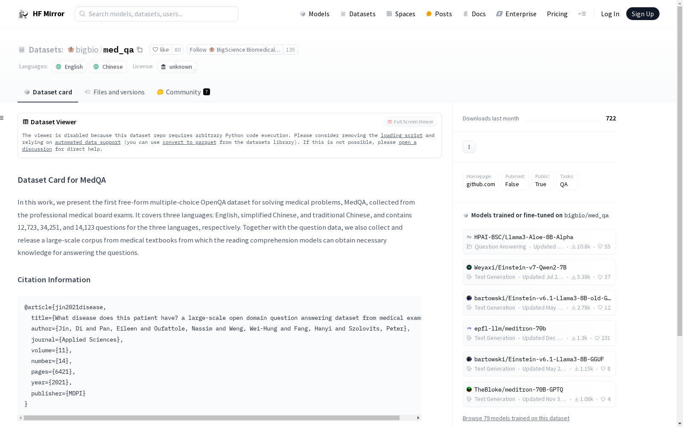Click the Dataset Card for MedQA heading
The height and width of the screenshot is (427, 683).
point(61,180)
